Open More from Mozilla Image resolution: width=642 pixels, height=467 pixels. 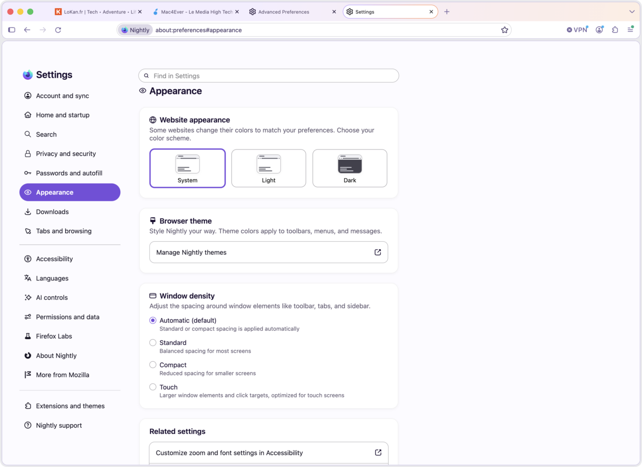pos(70,375)
